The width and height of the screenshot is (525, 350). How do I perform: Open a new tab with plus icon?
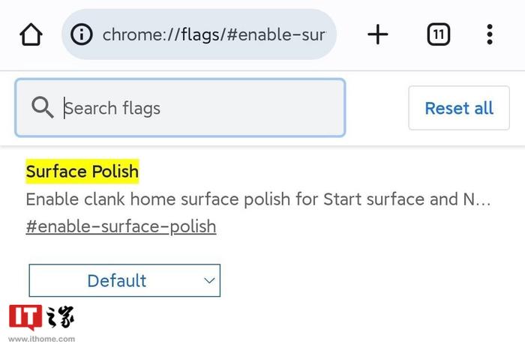pyautogui.click(x=378, y=34)
